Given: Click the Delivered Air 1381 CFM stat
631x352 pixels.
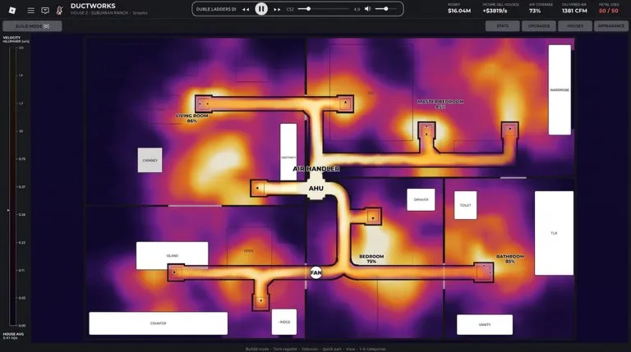Looking at the screenshot, I should click(574, 8).
